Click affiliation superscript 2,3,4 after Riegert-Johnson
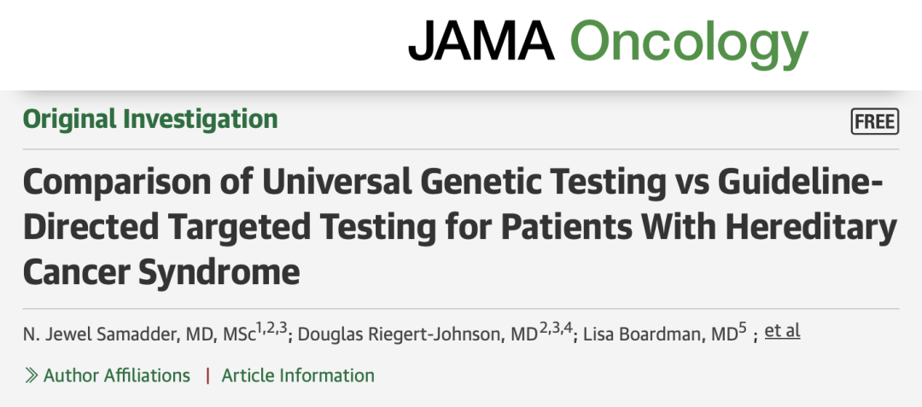The height and width of the screenshot is (407, 922). (555, 327)
